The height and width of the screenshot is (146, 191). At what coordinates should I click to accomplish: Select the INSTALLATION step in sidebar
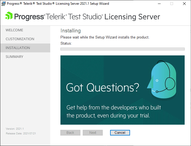coord(25,48)
